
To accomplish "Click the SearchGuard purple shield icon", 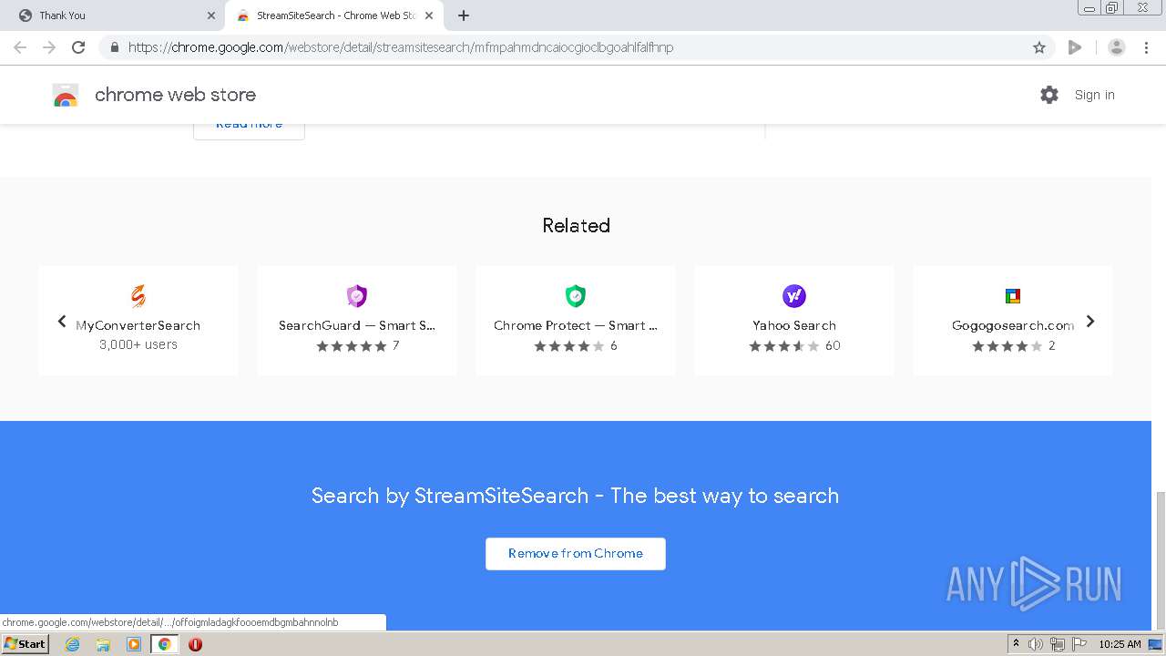I will pos(357,296).
